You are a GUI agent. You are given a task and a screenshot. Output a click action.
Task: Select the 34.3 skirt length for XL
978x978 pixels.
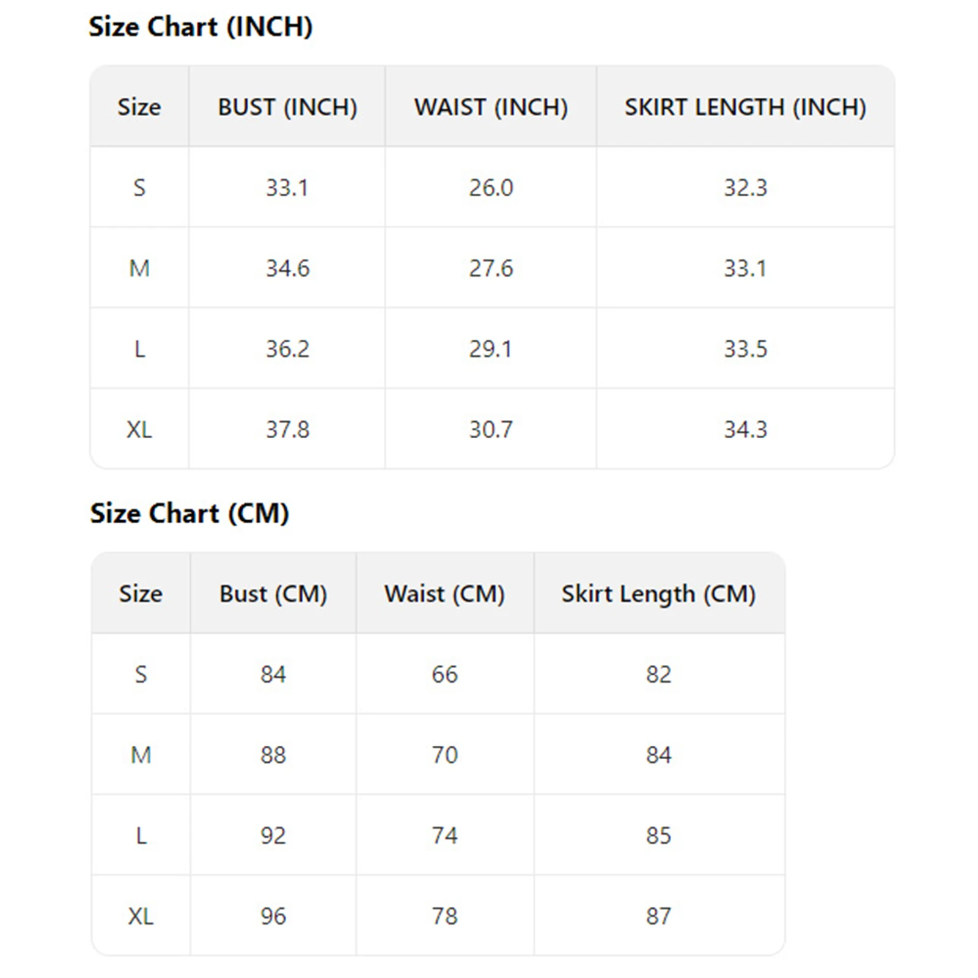coord(745,430)
